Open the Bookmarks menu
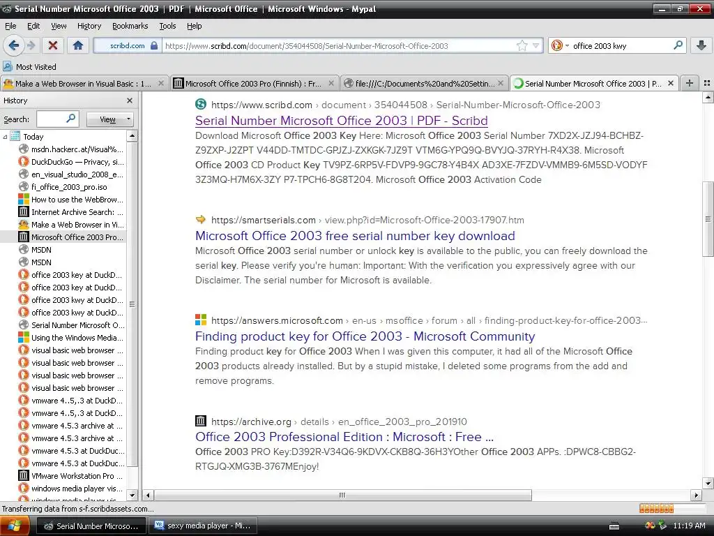Viewport: 714px width, 536px height. point(130,26)
